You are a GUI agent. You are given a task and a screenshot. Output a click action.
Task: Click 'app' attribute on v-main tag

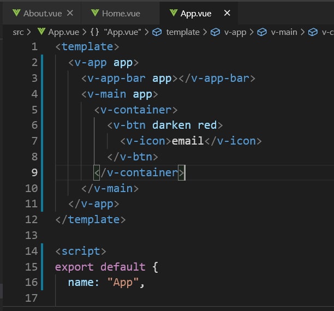142,94
